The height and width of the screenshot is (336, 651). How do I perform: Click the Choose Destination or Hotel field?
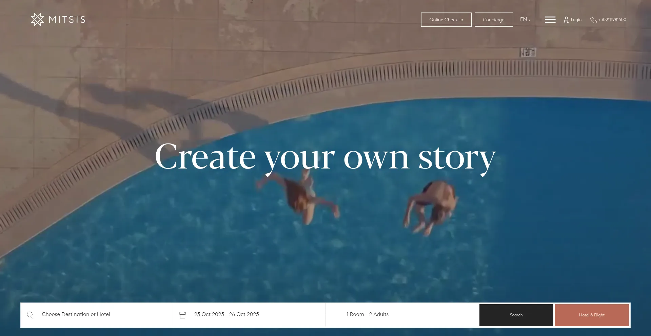pos(97,315)
